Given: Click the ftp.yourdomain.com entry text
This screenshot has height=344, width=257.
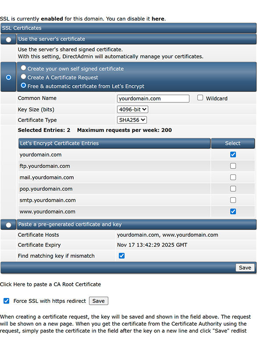Looking at the screenshot, I should 45,166.
